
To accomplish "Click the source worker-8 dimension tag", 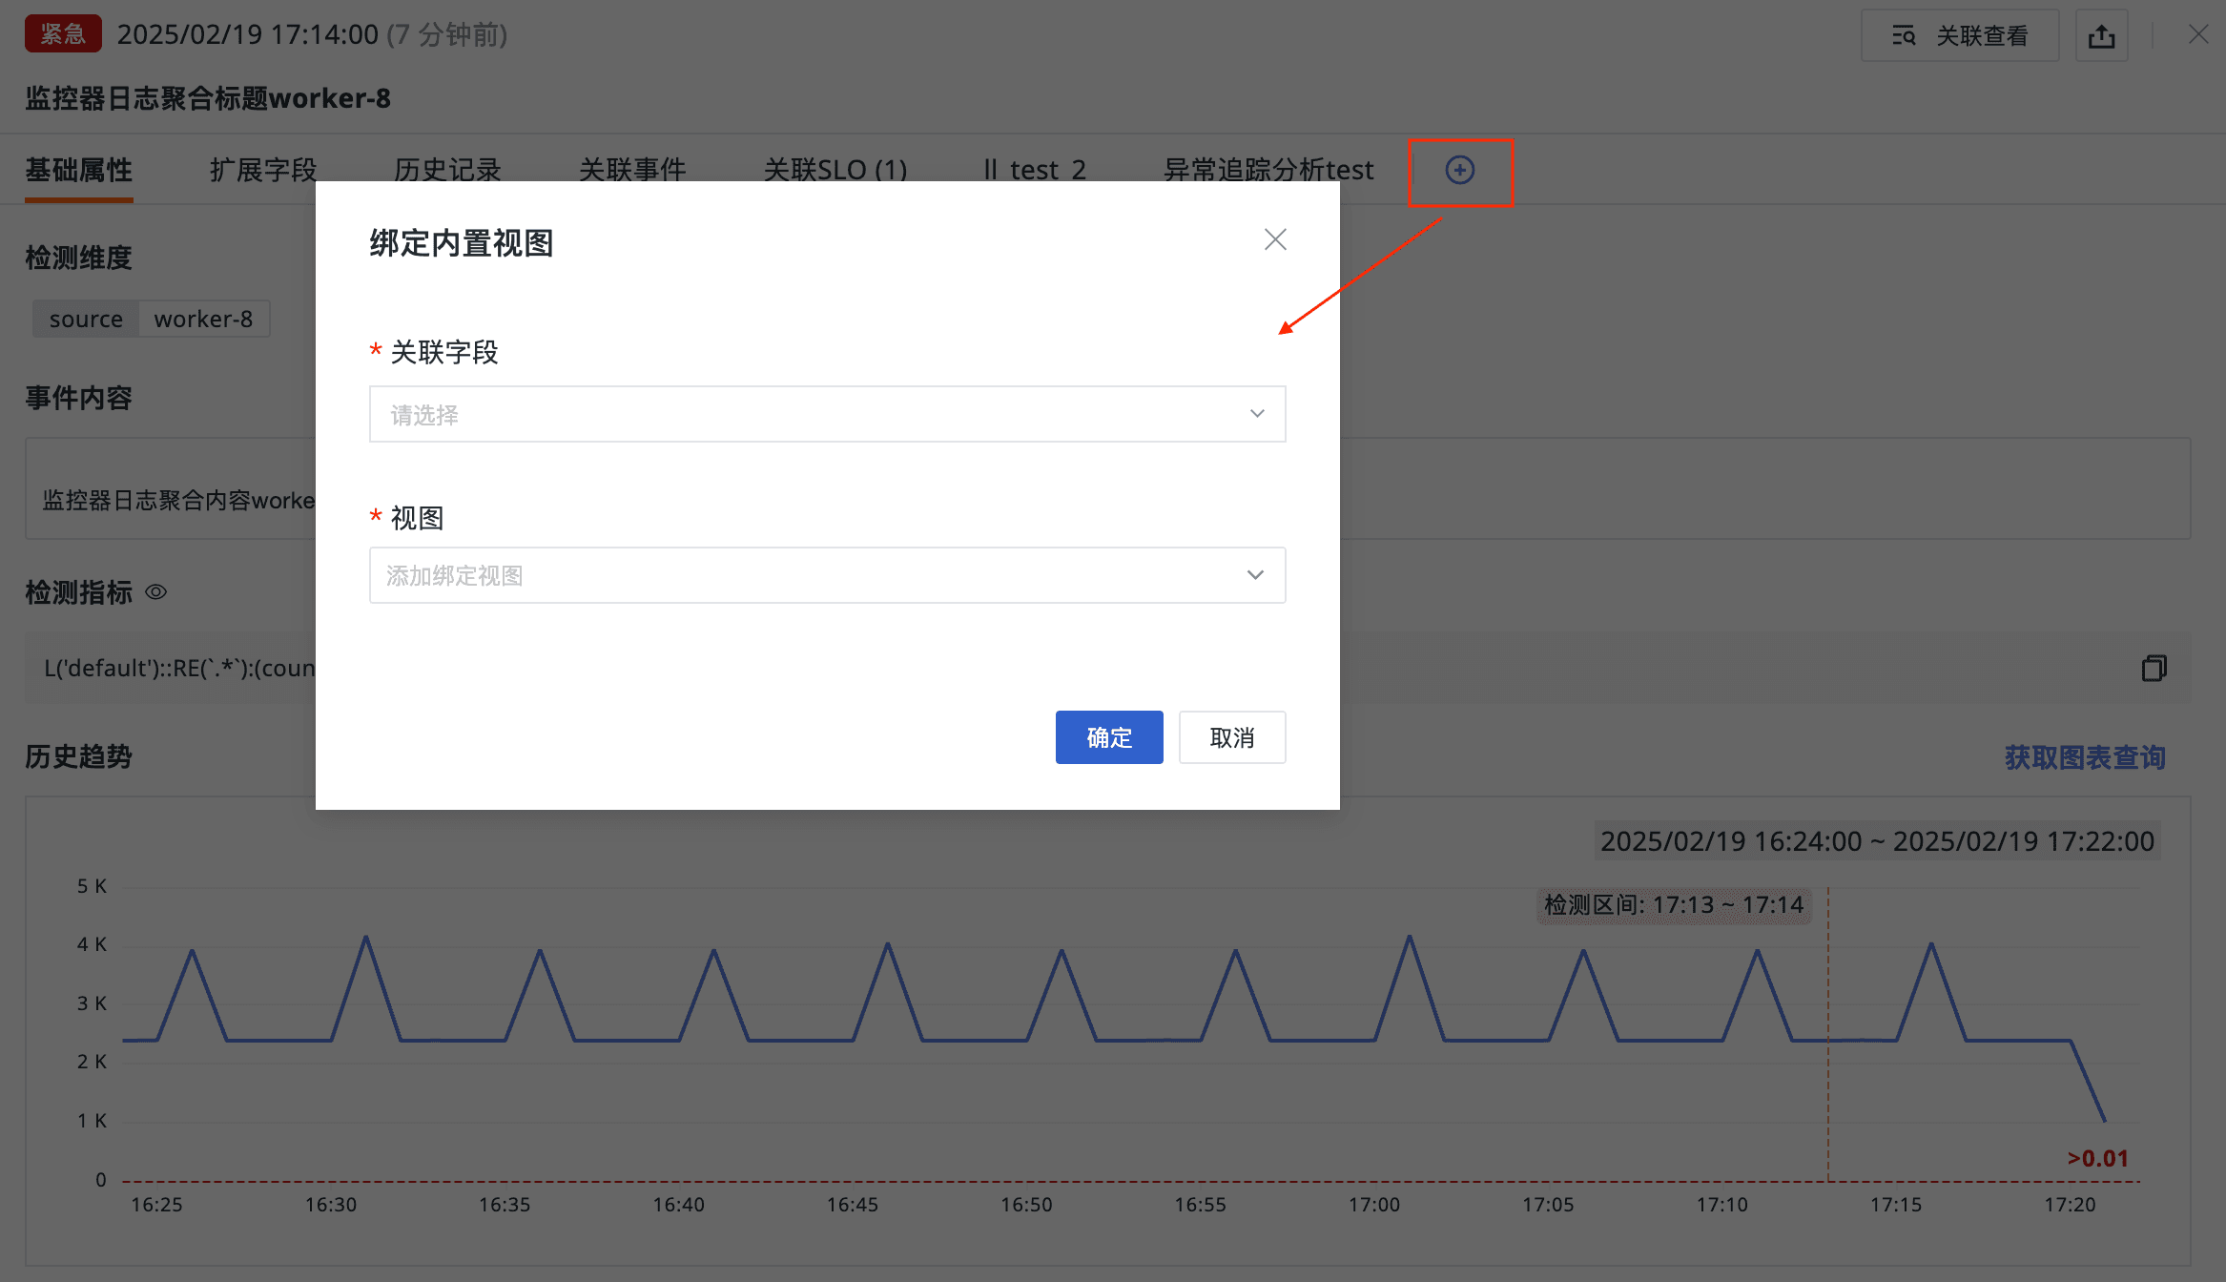I will point(151,319).
